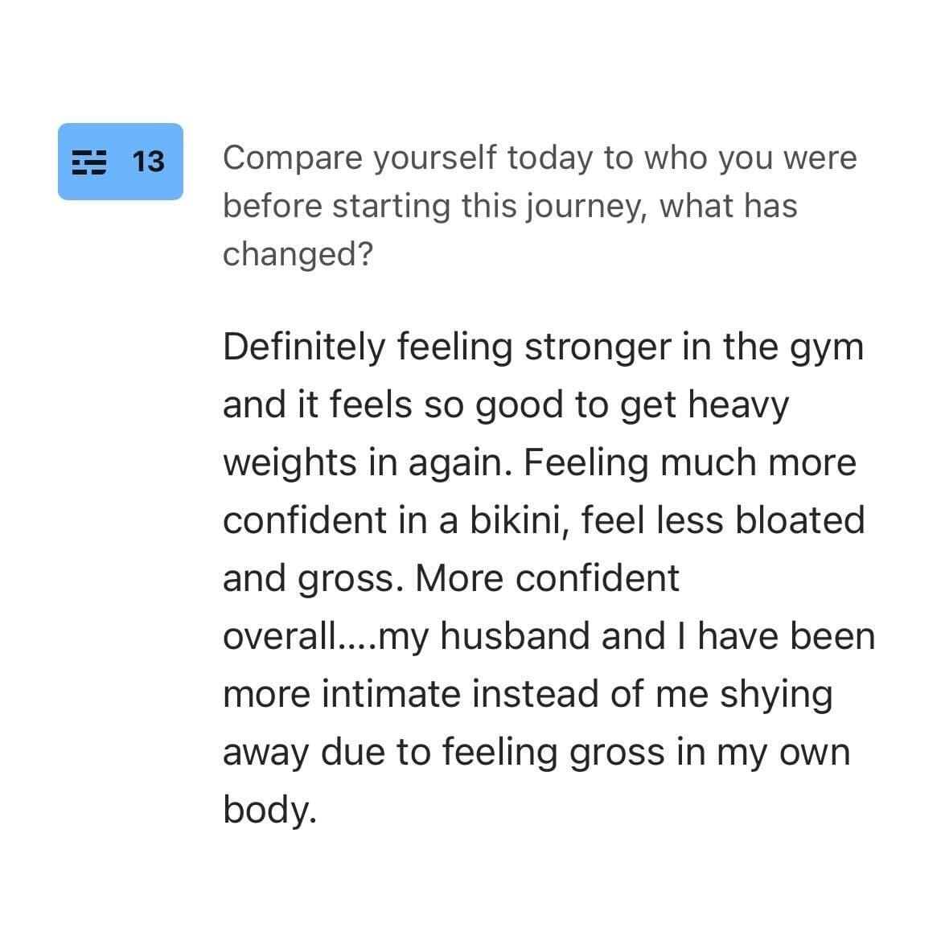941x932 pixels.
Task: Click the phrase 'More confident' in the answer
Action: tap(547, 578)
